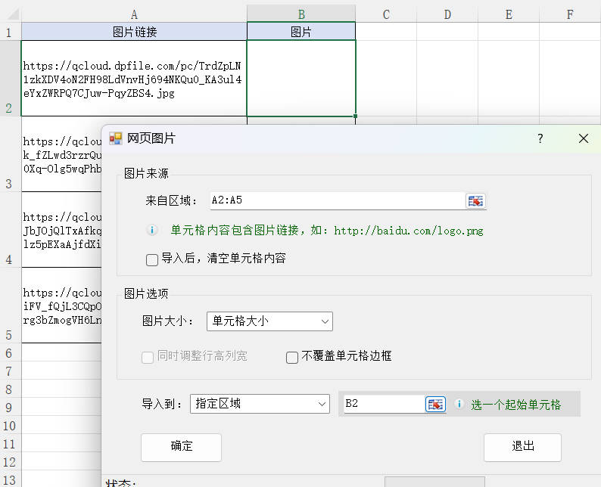Close the 网页图片 dialog
This screenshot has width=601, height=487.
click(583, 138)
